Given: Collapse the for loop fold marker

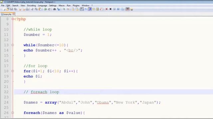Looking at the screenshot, I should pos(13,71).
